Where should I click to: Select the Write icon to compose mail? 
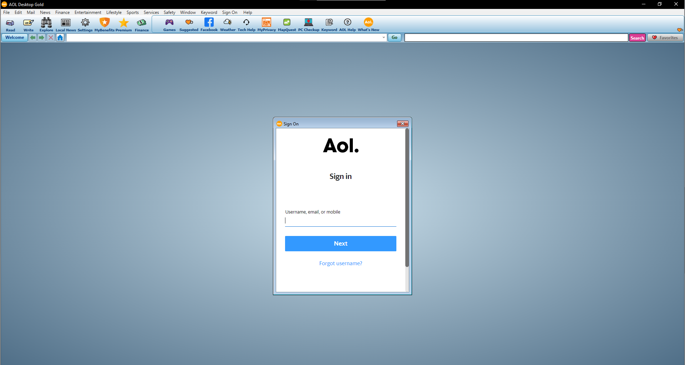[x=28, y=24]
